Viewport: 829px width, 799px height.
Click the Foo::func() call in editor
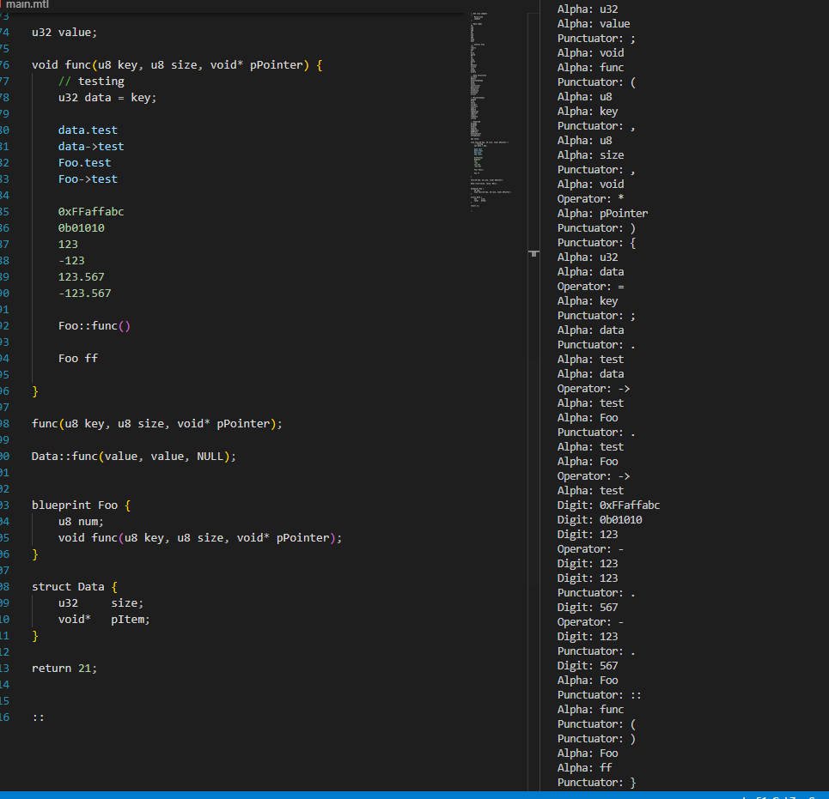point(94,326)
